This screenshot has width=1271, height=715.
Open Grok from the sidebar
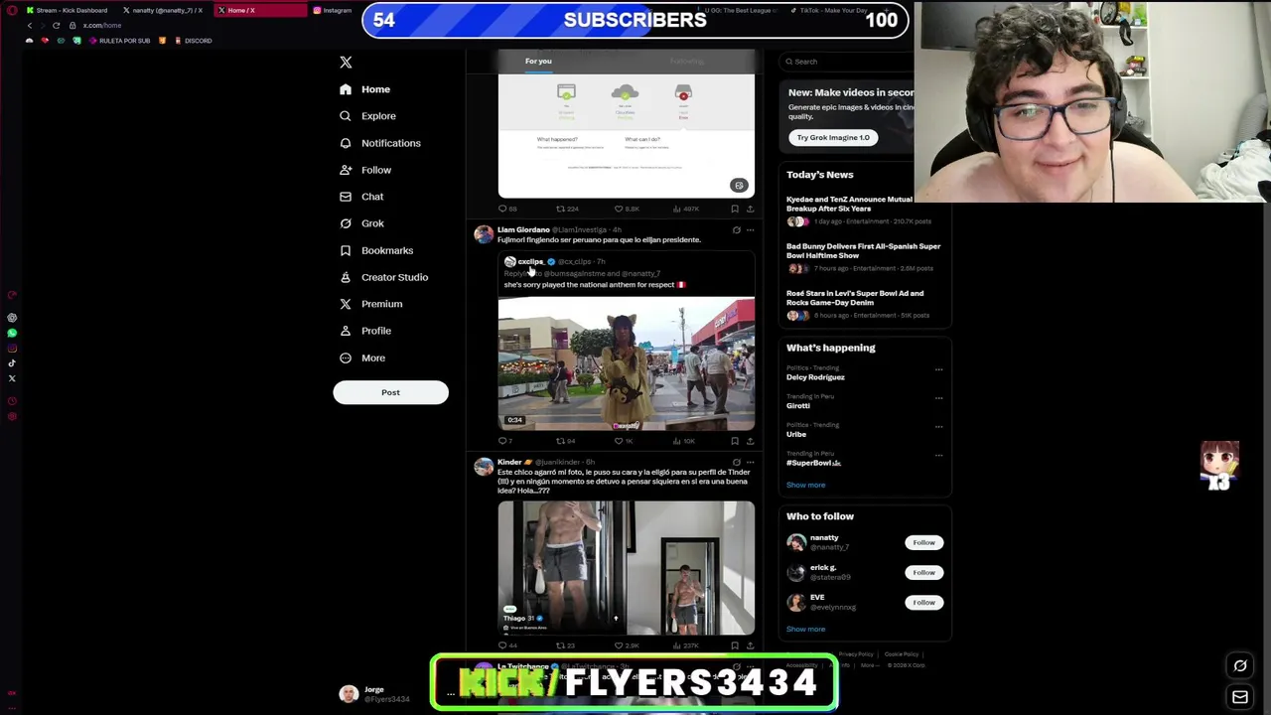(x=361, y=223)
